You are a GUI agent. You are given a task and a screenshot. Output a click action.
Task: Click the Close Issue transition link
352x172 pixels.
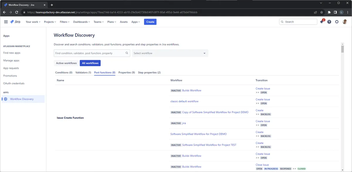tap(262, 165)
